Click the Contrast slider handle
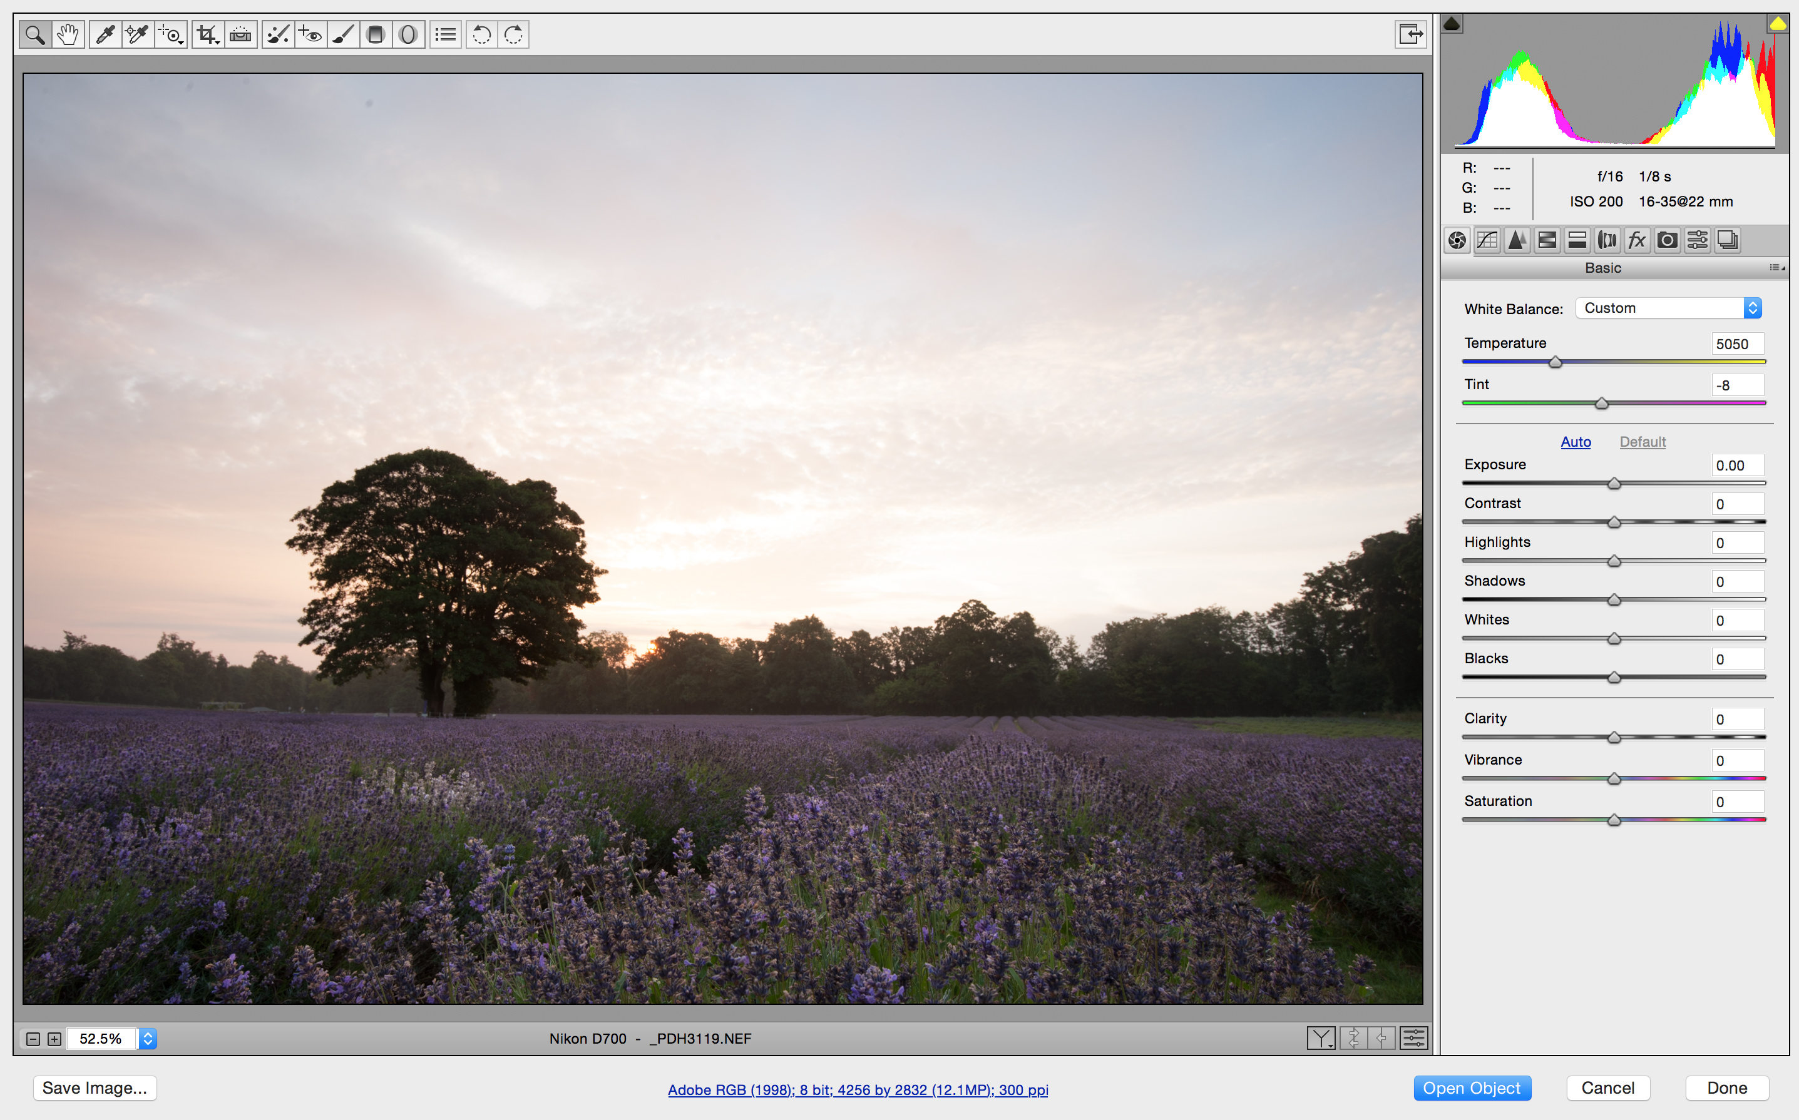 pyautogui.click(x=1614, y=522)
